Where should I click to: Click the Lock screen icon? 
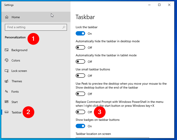(7, 71)
